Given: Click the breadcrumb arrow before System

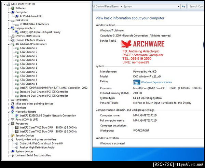Looking at the screenshot, I should pyautogui.click(x=121, y=6).
